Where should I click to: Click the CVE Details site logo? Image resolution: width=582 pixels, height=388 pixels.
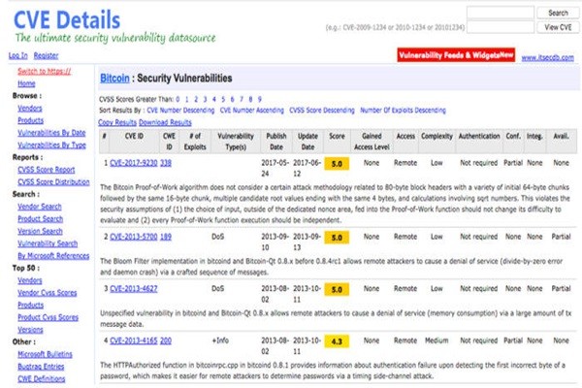pyautogui.click(x=67, y=19)
